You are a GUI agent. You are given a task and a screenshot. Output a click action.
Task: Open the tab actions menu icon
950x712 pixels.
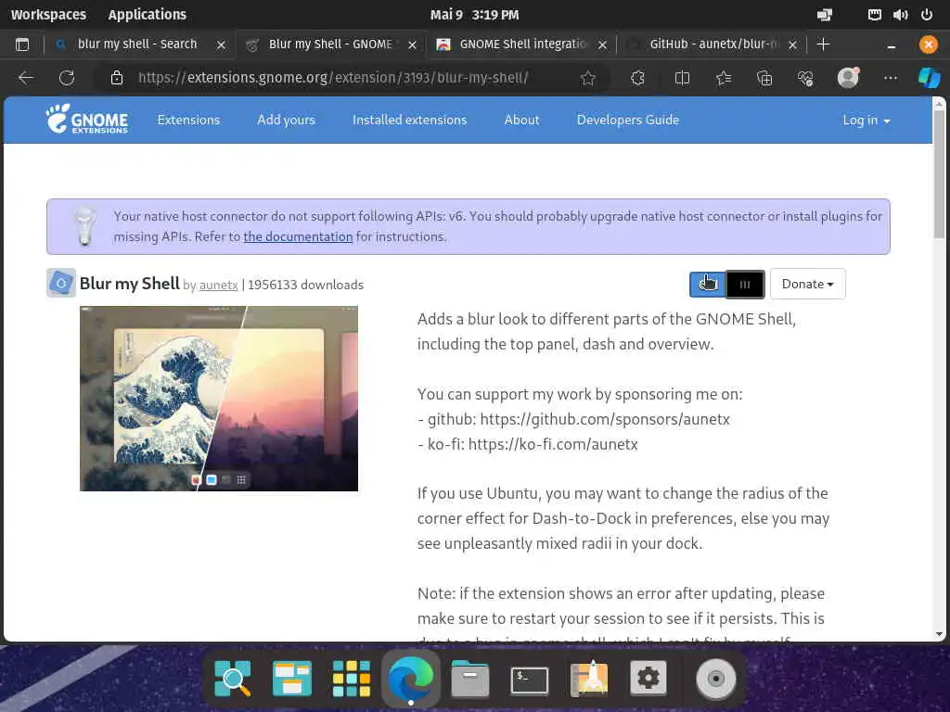pyautogui.click(x=22, y=44)
